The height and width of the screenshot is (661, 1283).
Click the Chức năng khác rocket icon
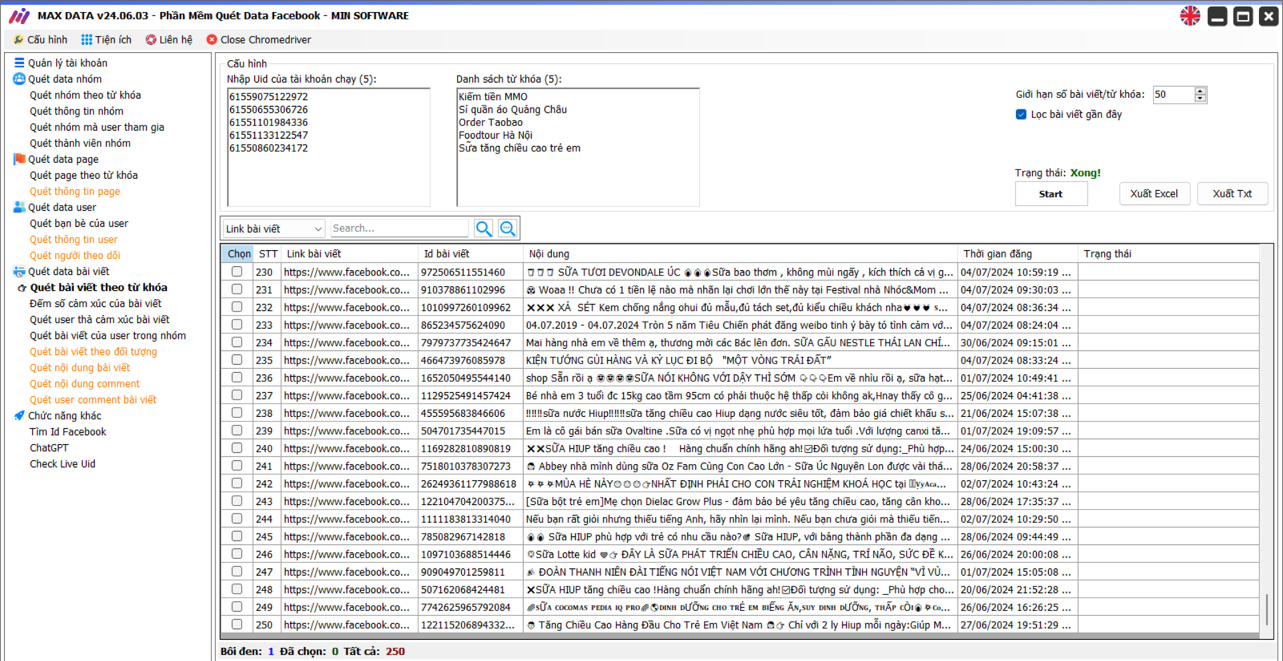pyautogui.click(x=19, y=415)
